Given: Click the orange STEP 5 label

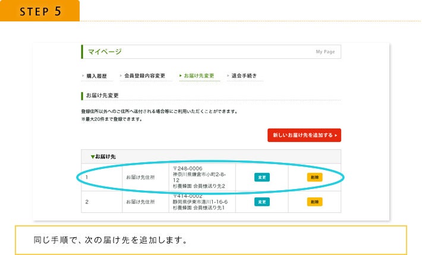Looking at the screenshot, I should (x=39, y=11).
